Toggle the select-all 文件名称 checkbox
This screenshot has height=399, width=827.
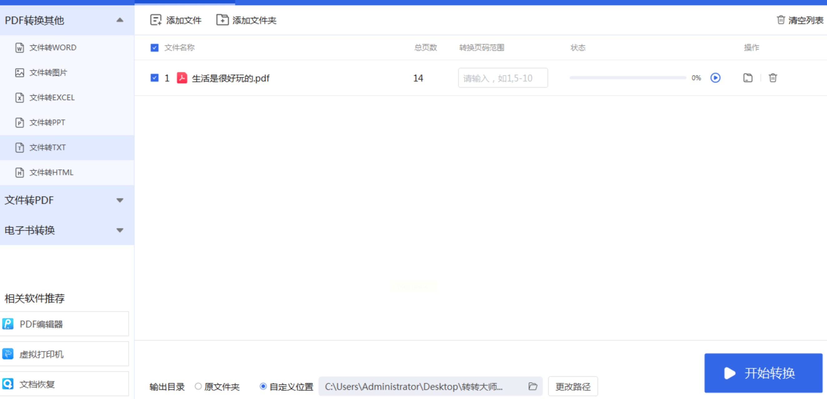tap(154, 48)
